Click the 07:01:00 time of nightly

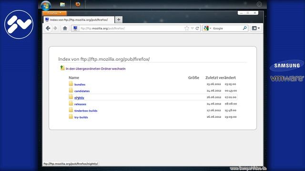click(x=231, y=97)
